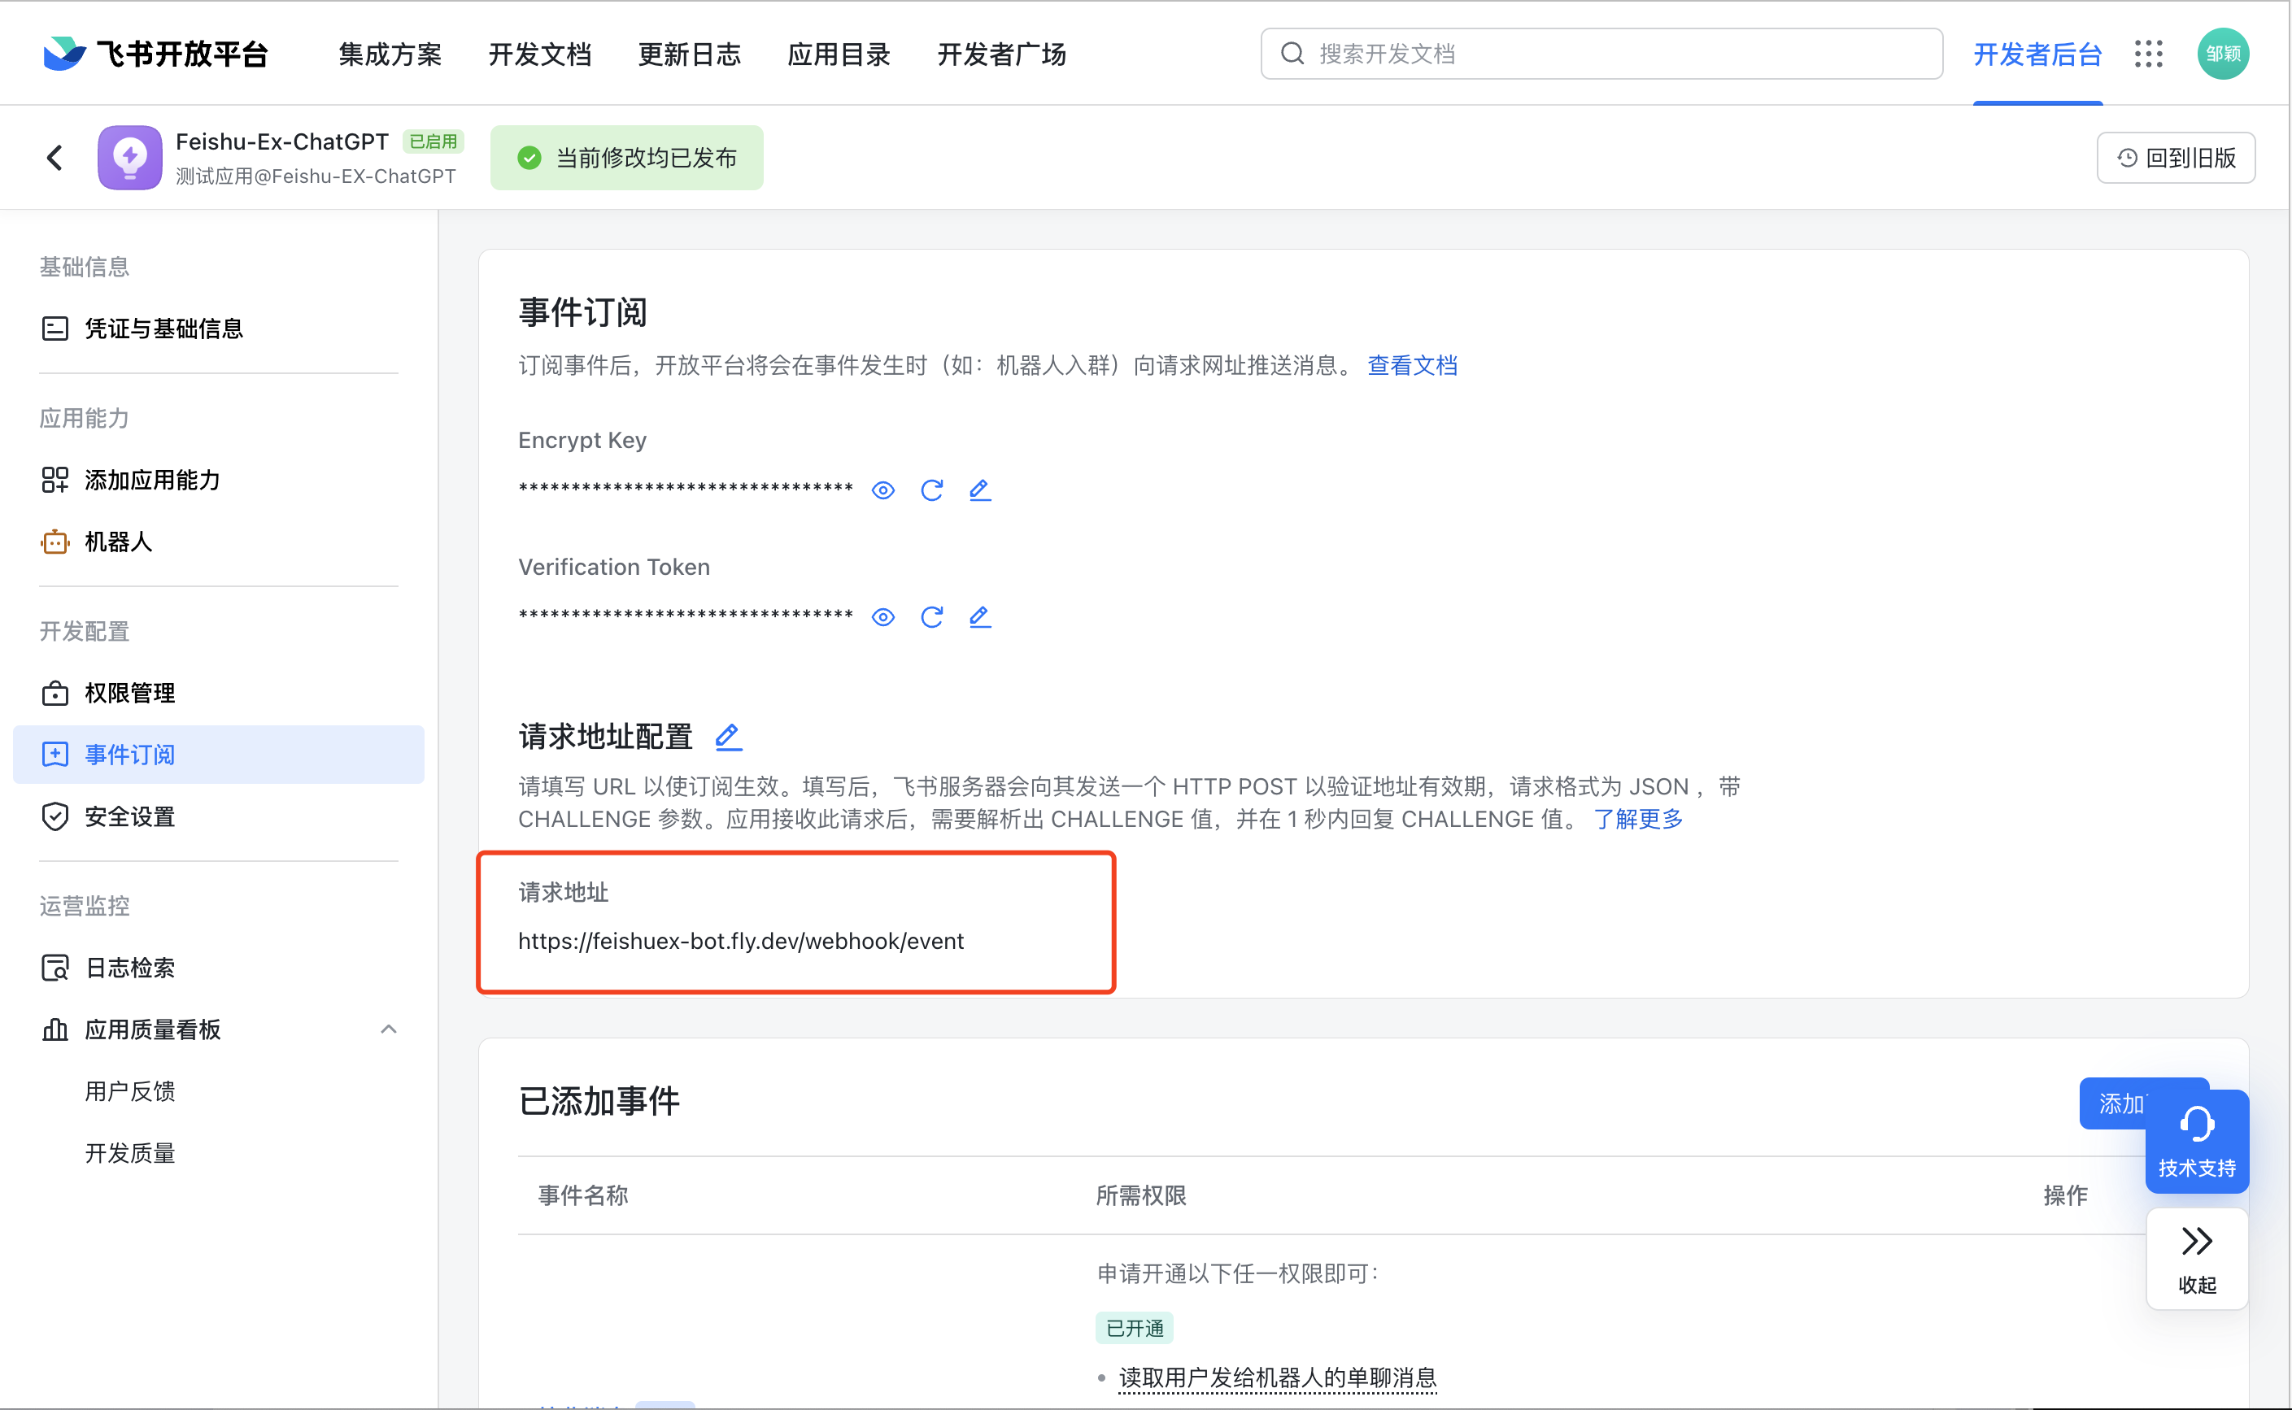Reveal the hidden Encrypt Key value
Image resolution: width=2292 pixels, height=1410 pixels.
tap(882, 490)
